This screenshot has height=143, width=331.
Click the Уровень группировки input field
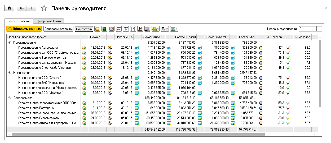[x=308, y=29]
